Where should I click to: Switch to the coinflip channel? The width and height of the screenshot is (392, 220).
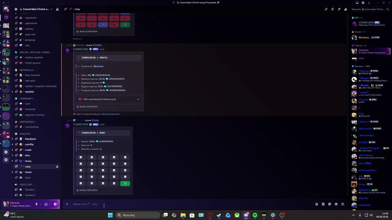tap(37, 144)
